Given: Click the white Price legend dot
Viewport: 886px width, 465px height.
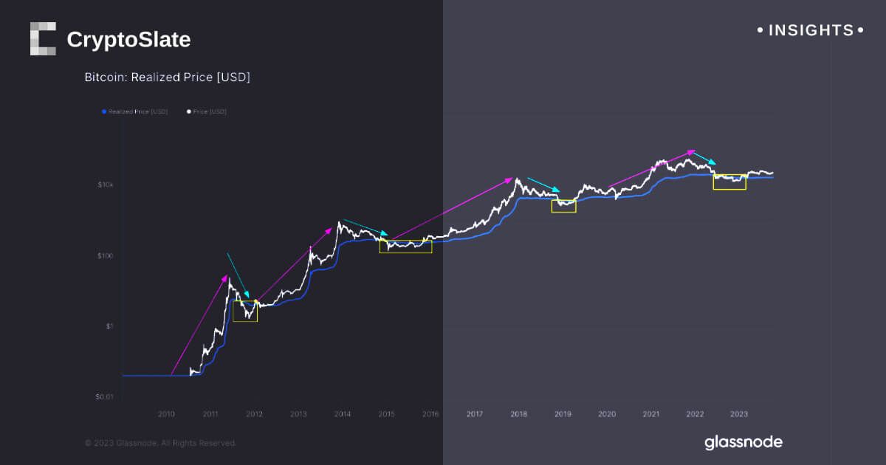Looking at the screenshot, I should pyautogui.click(x=188, y=111).
